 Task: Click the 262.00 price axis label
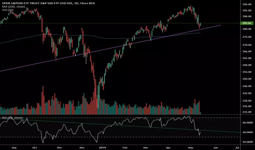point(247,58)
